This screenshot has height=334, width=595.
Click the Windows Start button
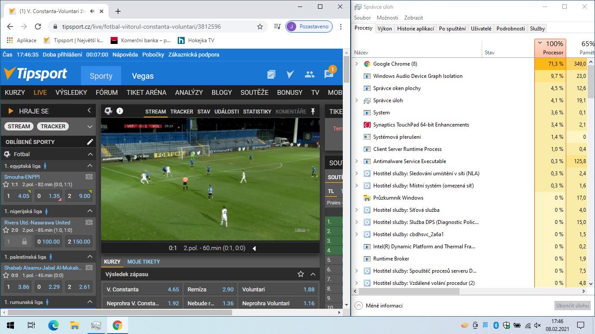point(10,325)
